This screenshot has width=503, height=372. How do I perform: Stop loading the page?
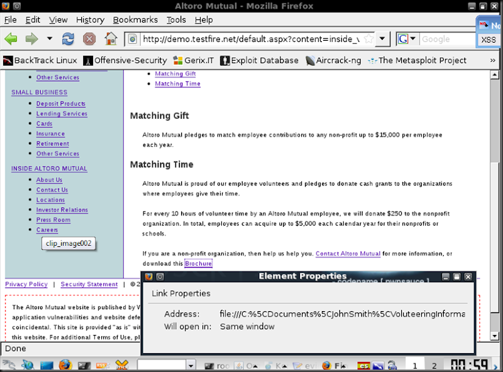pos(89,39)
